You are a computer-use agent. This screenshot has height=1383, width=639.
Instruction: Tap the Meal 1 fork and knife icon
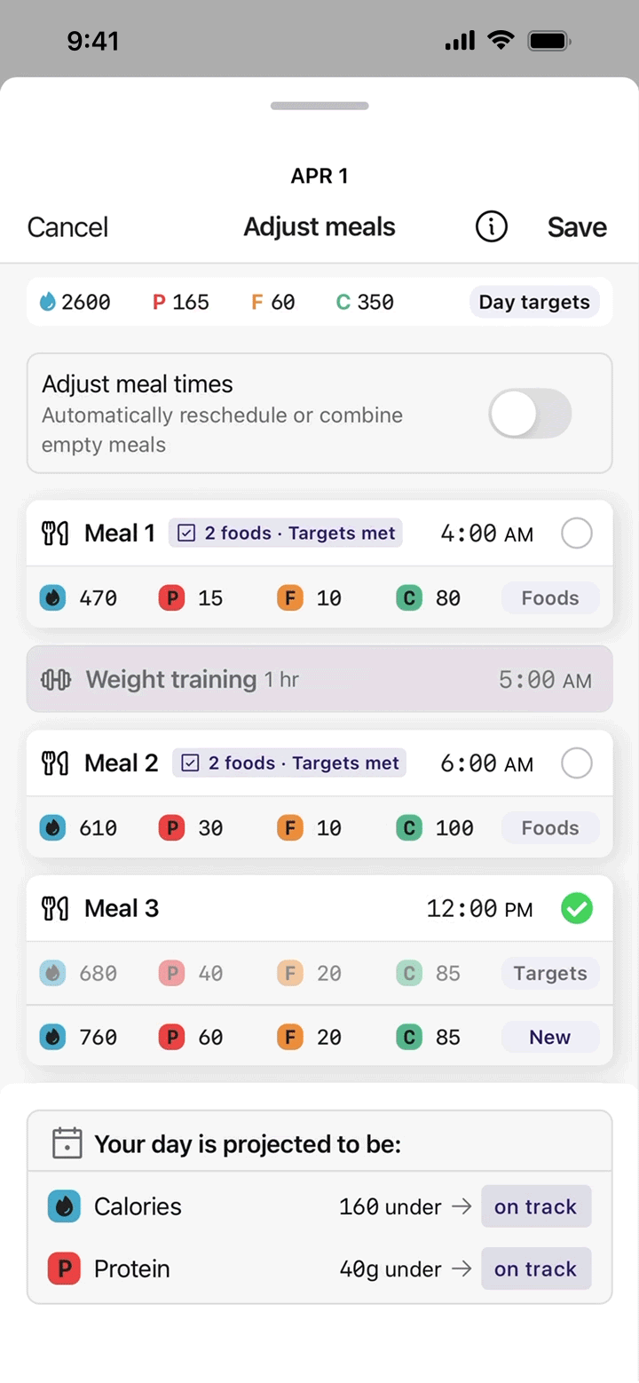(55, 533)
